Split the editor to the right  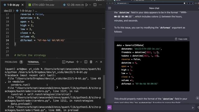(x=95, y=5)
